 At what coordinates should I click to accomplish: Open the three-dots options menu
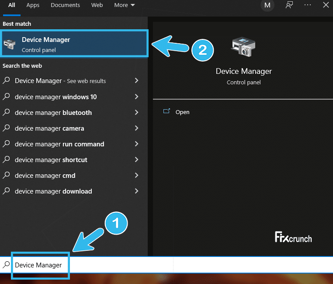(308, 5)
